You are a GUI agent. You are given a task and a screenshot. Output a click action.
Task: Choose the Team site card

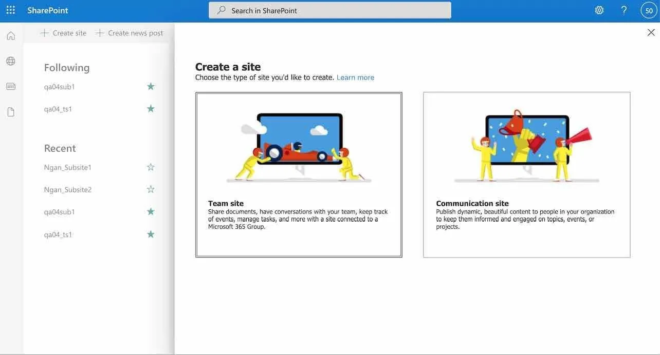[x=299, y=174]
